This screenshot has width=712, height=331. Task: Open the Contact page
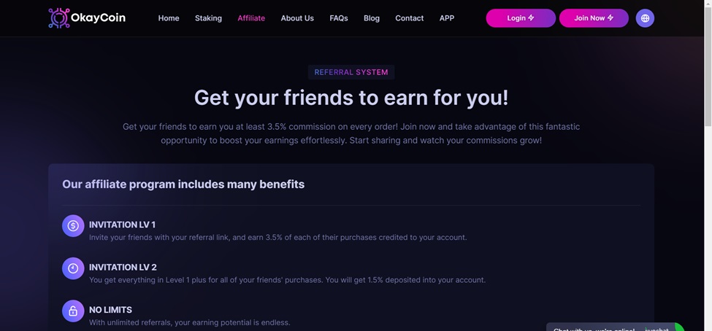coord(409,18)
